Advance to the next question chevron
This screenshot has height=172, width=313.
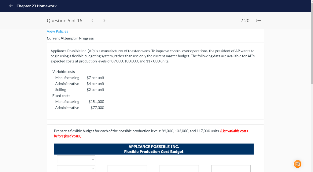tap(104, 21)
